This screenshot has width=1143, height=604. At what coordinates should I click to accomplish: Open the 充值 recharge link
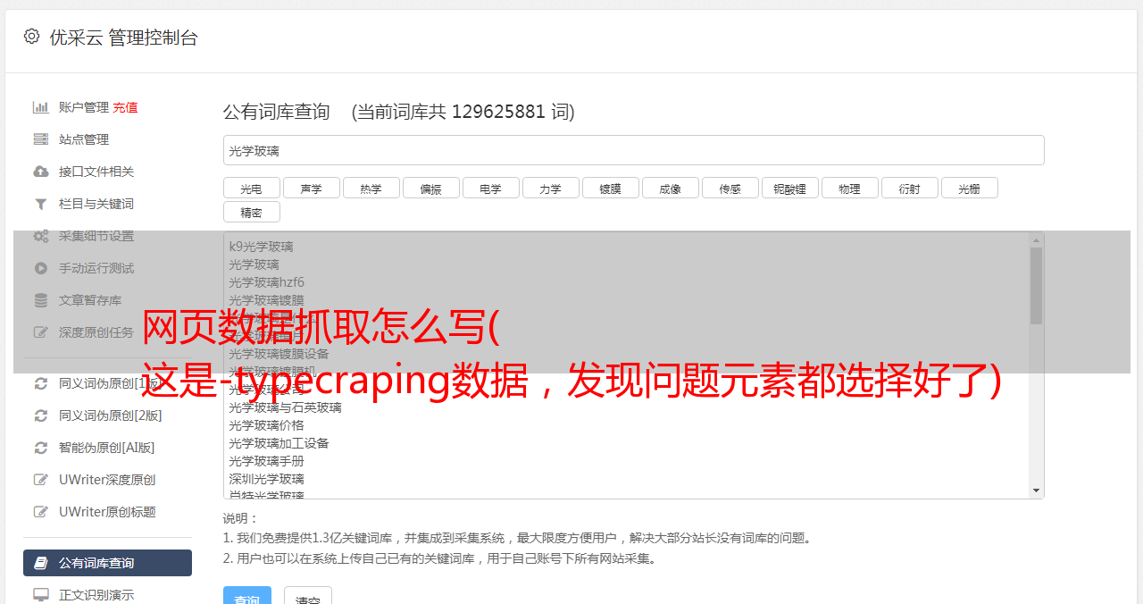(x=125, y=107)
